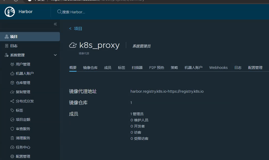Viewport: 269px width, 160px height.
Task: Click the 用户管理 users icon
Action: pos(12,64)
